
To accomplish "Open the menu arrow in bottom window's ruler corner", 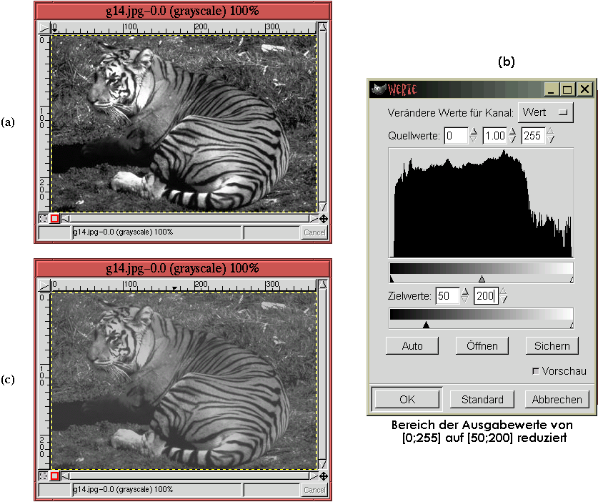I will 44,285.
